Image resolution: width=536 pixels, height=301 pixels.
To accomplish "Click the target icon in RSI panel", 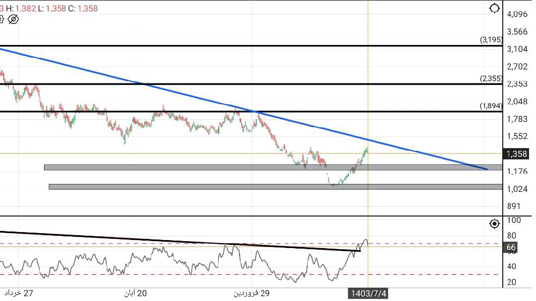I will pos(494,223).
